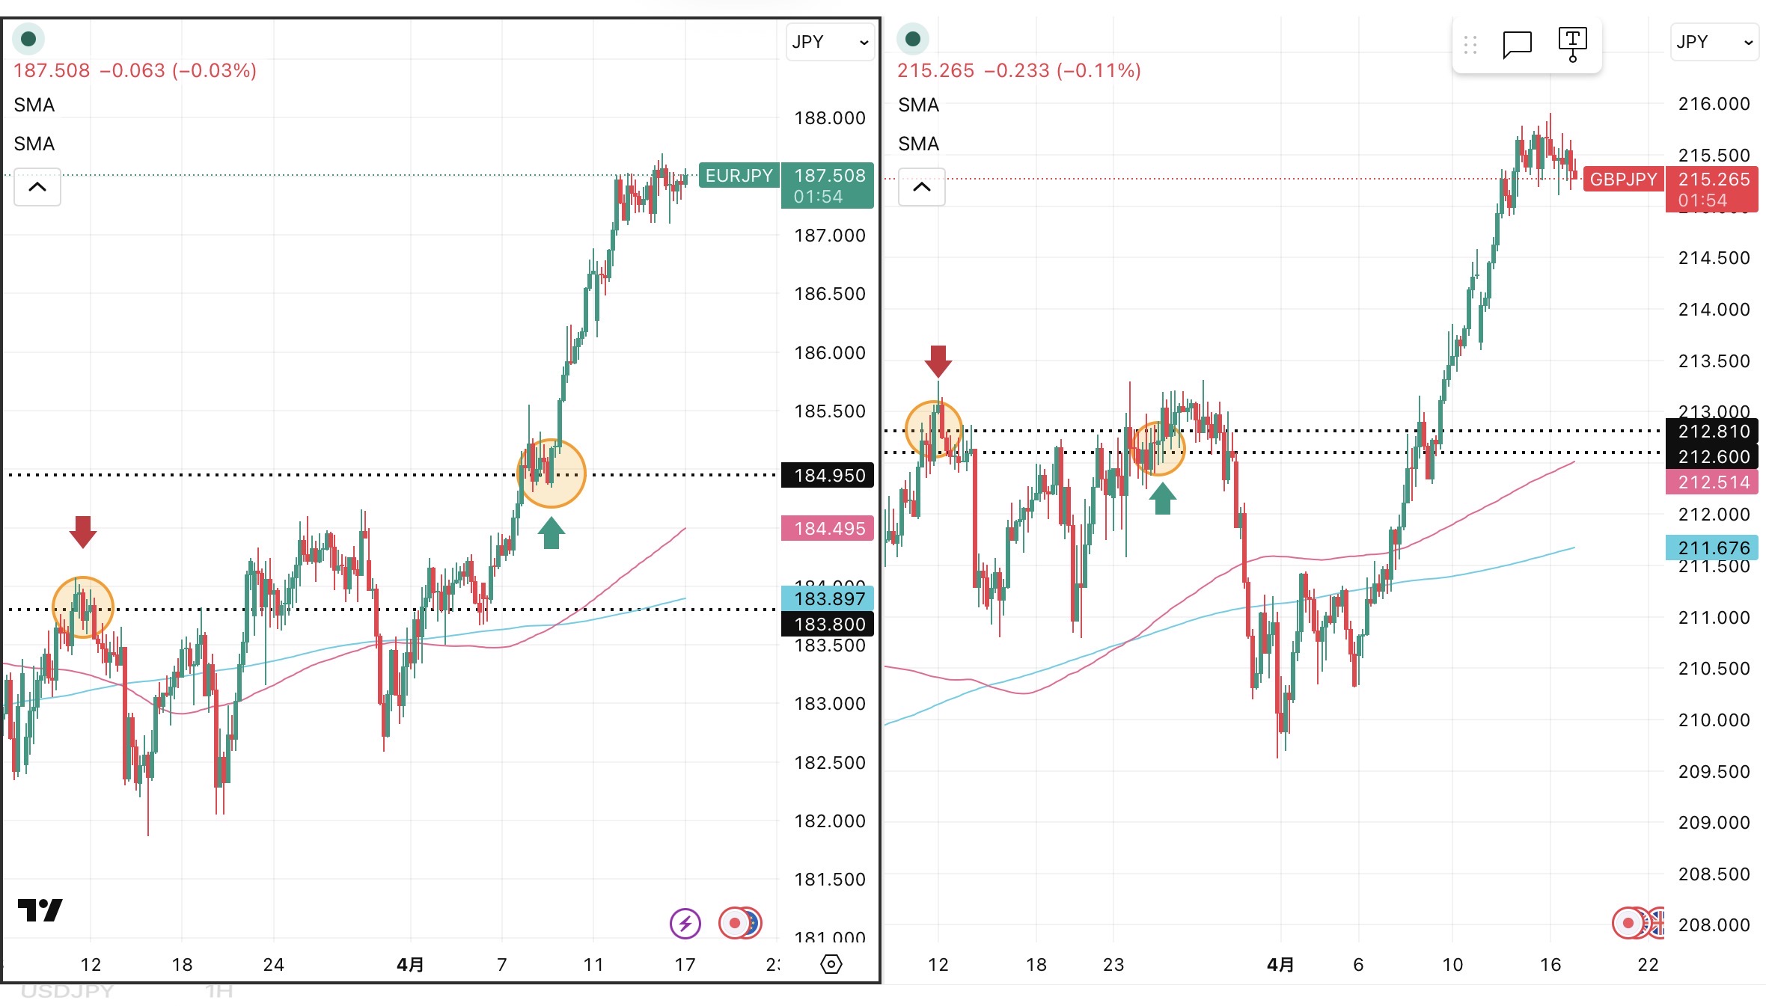Click the purple lightning bolt events icon
This screenshot has height=1006, width=1766.
(685, 923)
